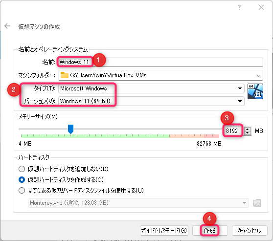Click the 作成 button

[x=210, y=231]
